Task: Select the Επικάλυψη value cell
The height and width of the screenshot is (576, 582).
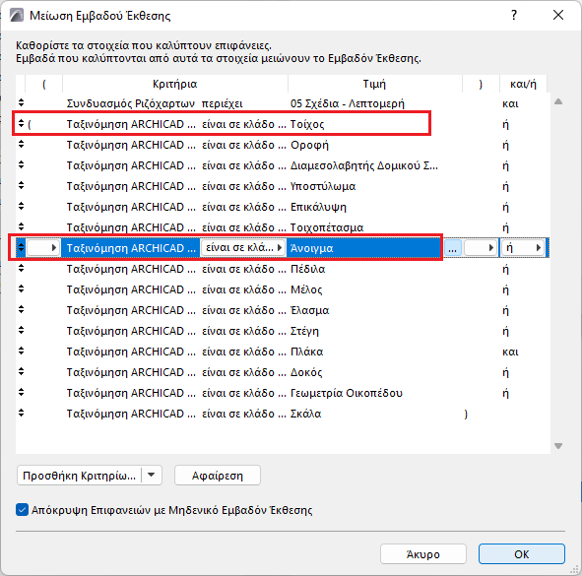Action: [318, 207]
